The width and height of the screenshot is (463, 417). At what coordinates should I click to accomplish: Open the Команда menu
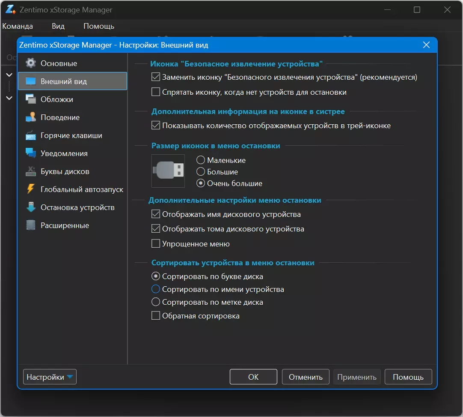[18, 26]
